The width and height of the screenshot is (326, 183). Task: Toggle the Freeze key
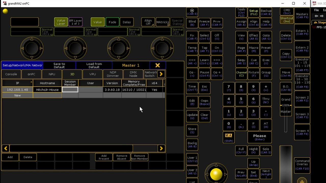204,23
